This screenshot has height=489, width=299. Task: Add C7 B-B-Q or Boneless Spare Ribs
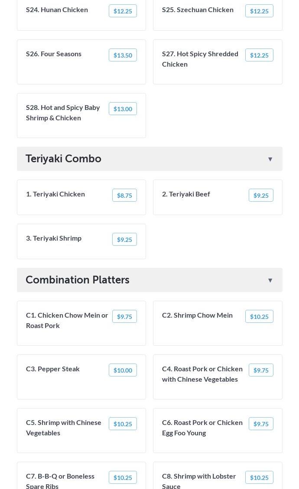point(123,477)
